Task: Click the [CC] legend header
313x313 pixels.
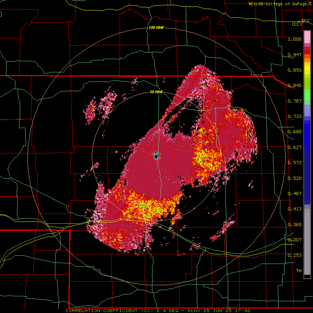Action: pos(297,24)
